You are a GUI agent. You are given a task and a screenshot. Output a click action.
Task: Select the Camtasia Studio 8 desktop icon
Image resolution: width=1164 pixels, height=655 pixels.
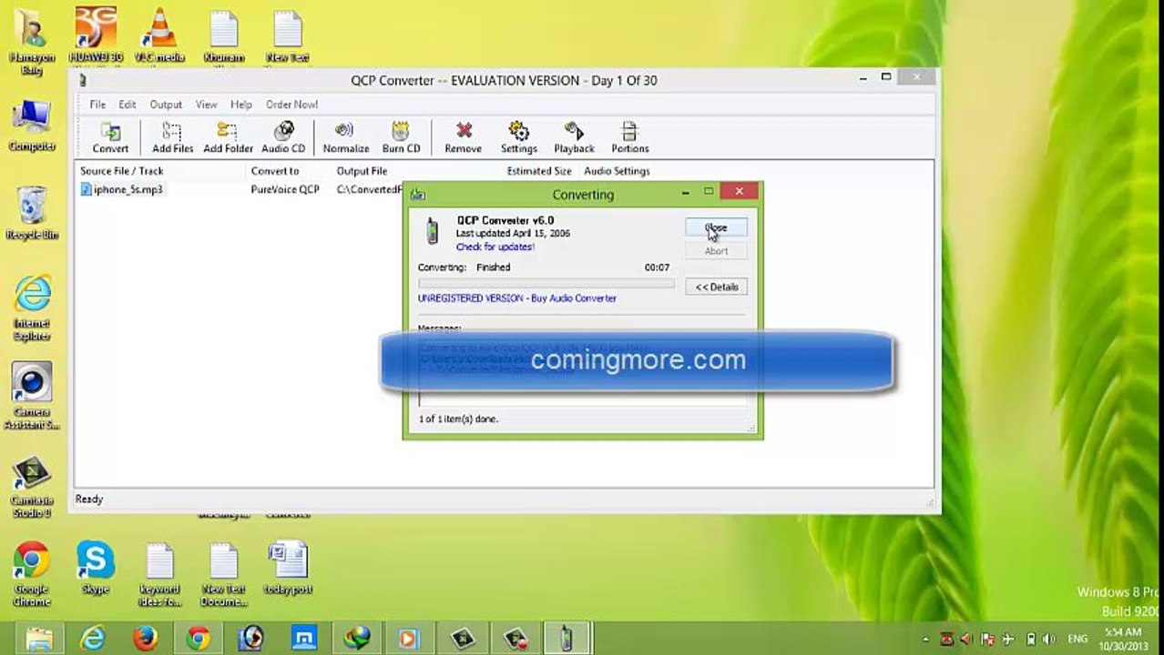point(32,487)
